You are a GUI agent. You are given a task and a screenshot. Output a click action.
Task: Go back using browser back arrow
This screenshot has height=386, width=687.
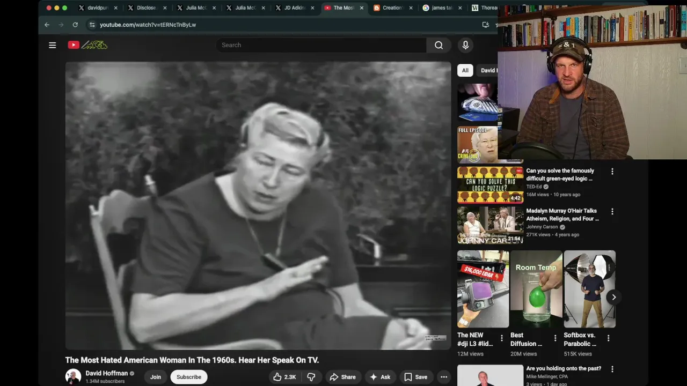pos(47,25)
